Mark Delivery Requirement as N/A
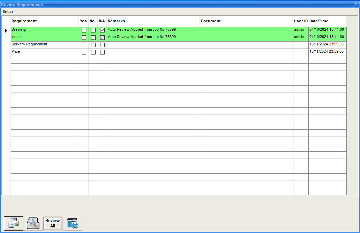360x233 pixels. 102,45
